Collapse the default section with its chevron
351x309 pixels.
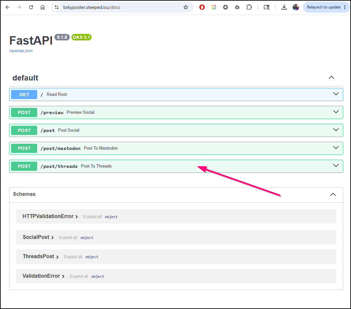pyautogui.click(x=331, y=78)
